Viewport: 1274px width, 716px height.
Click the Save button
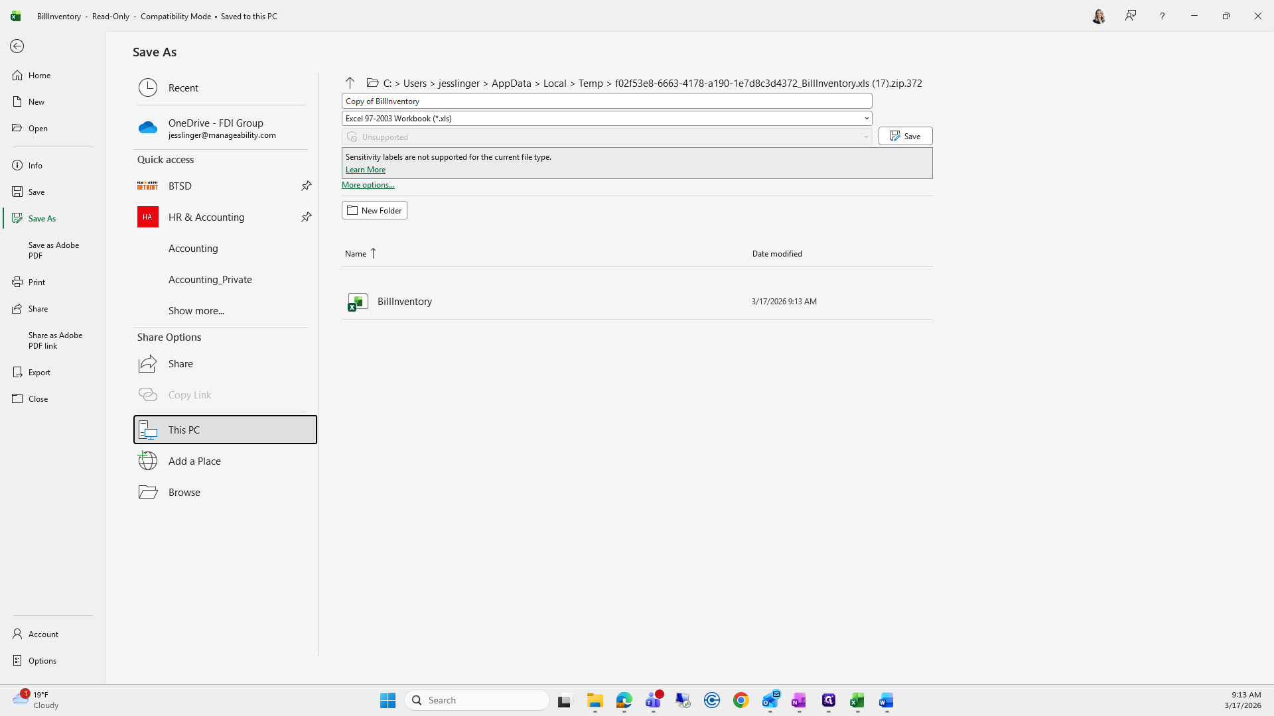905,136
